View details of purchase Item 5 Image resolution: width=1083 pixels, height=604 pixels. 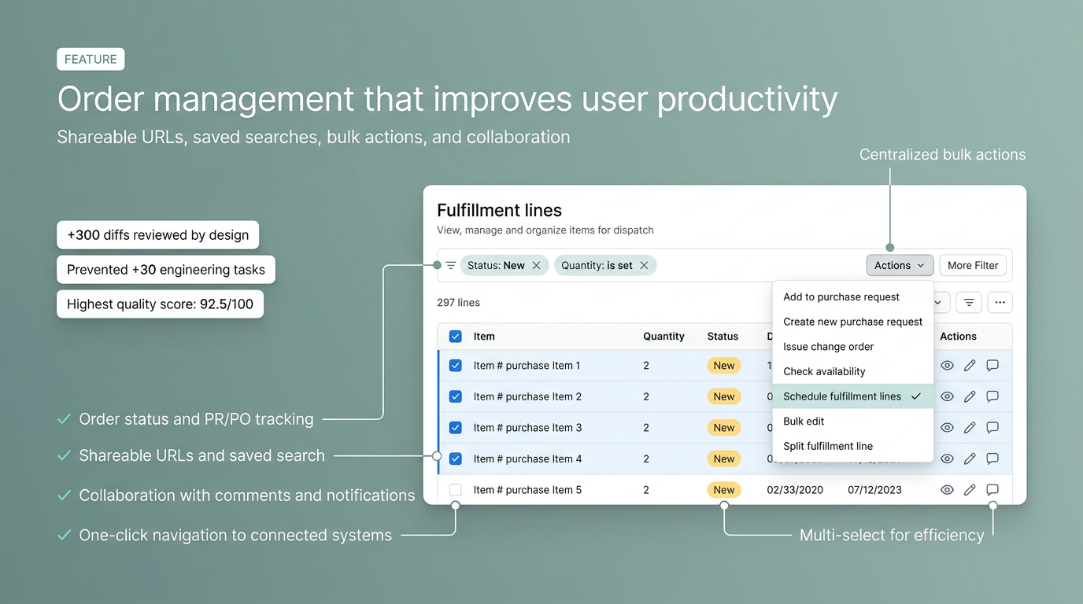[x=947, y=490]
